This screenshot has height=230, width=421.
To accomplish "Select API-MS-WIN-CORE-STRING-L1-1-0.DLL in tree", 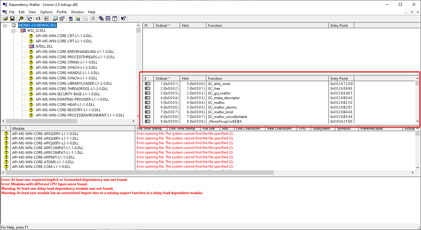I will coord(66,62).
